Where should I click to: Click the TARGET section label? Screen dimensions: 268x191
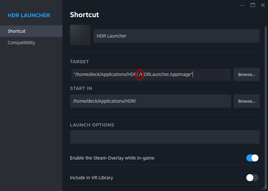tap(80, 62)
